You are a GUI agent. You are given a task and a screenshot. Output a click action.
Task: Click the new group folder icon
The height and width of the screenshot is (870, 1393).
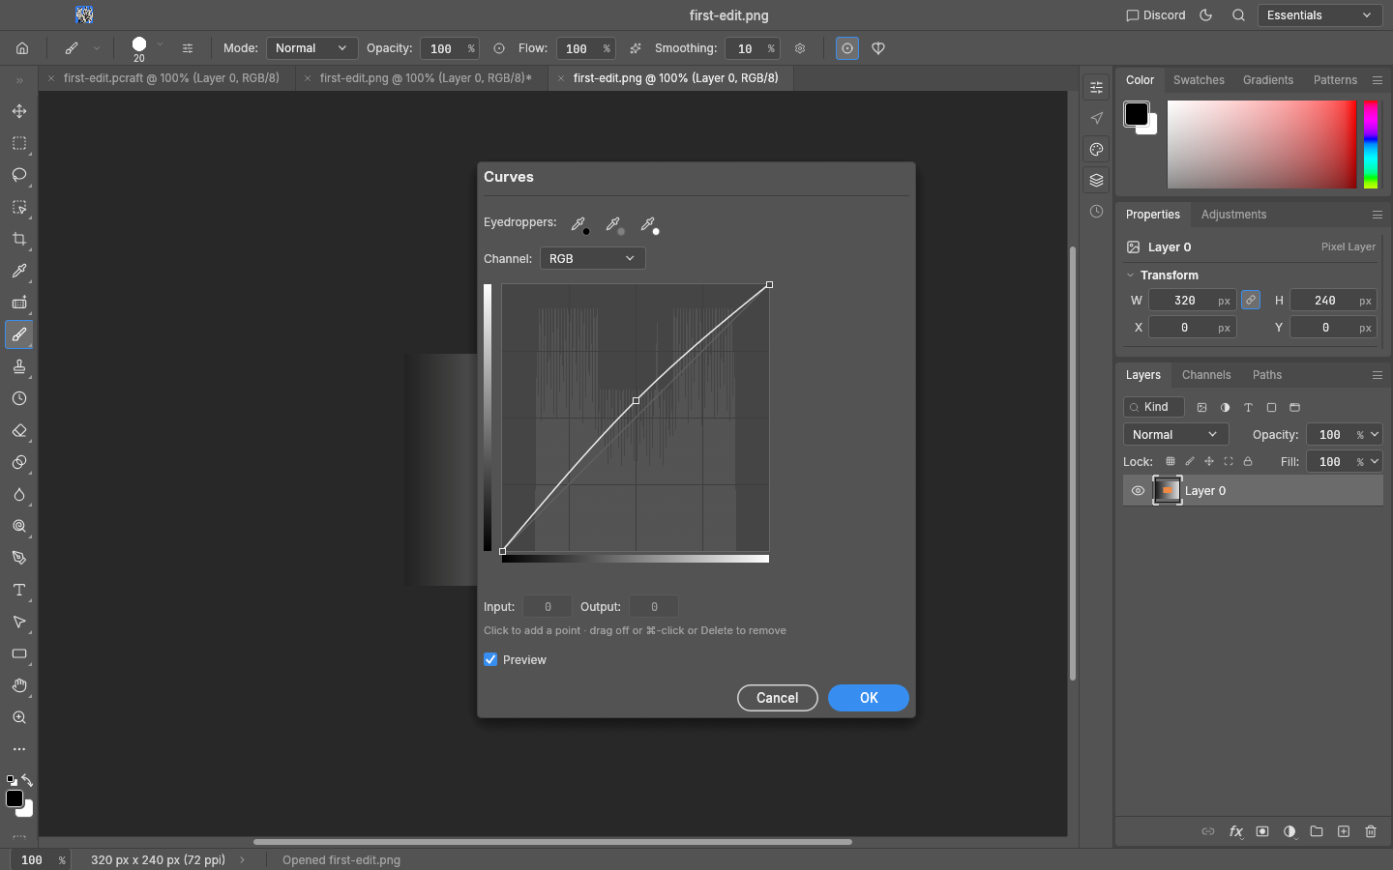tap(1317, 831)
